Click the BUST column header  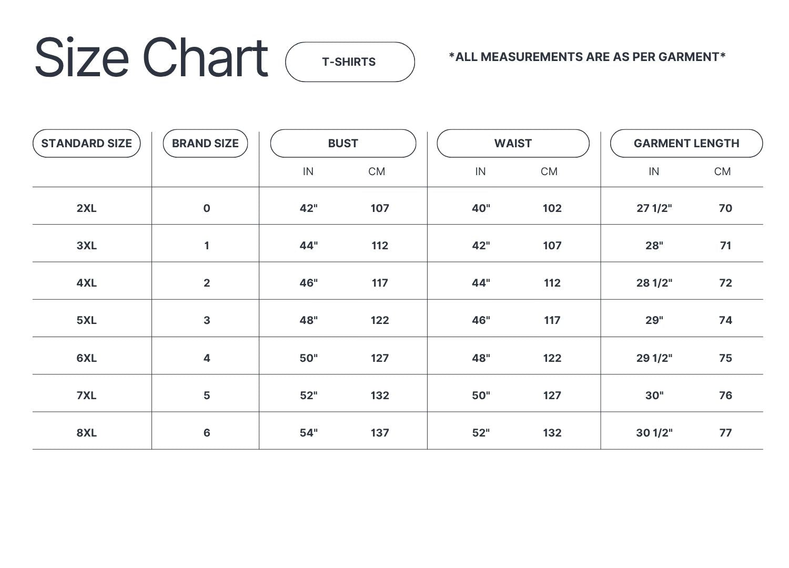(x=343, y=144)
